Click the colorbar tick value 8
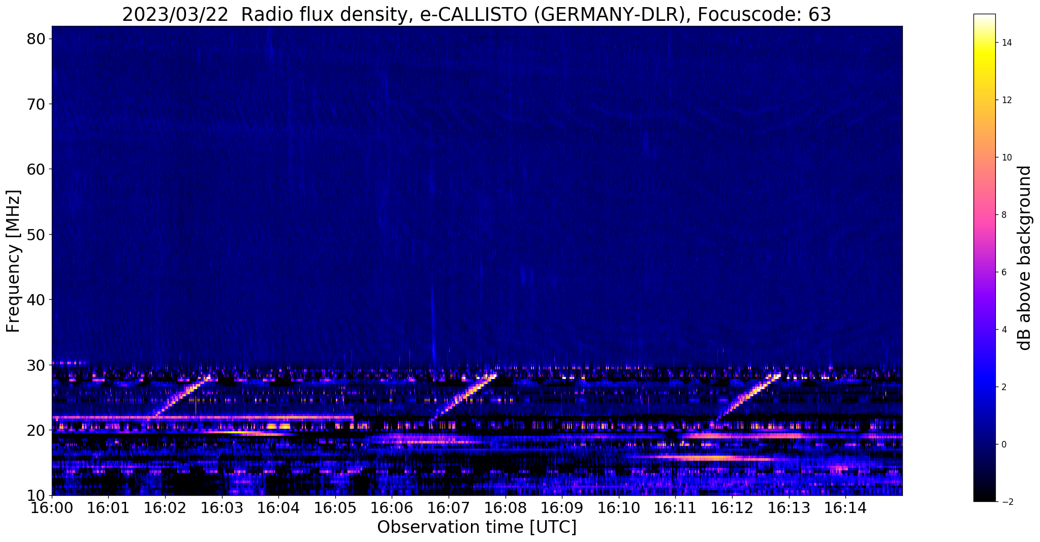 point(1003,215)
